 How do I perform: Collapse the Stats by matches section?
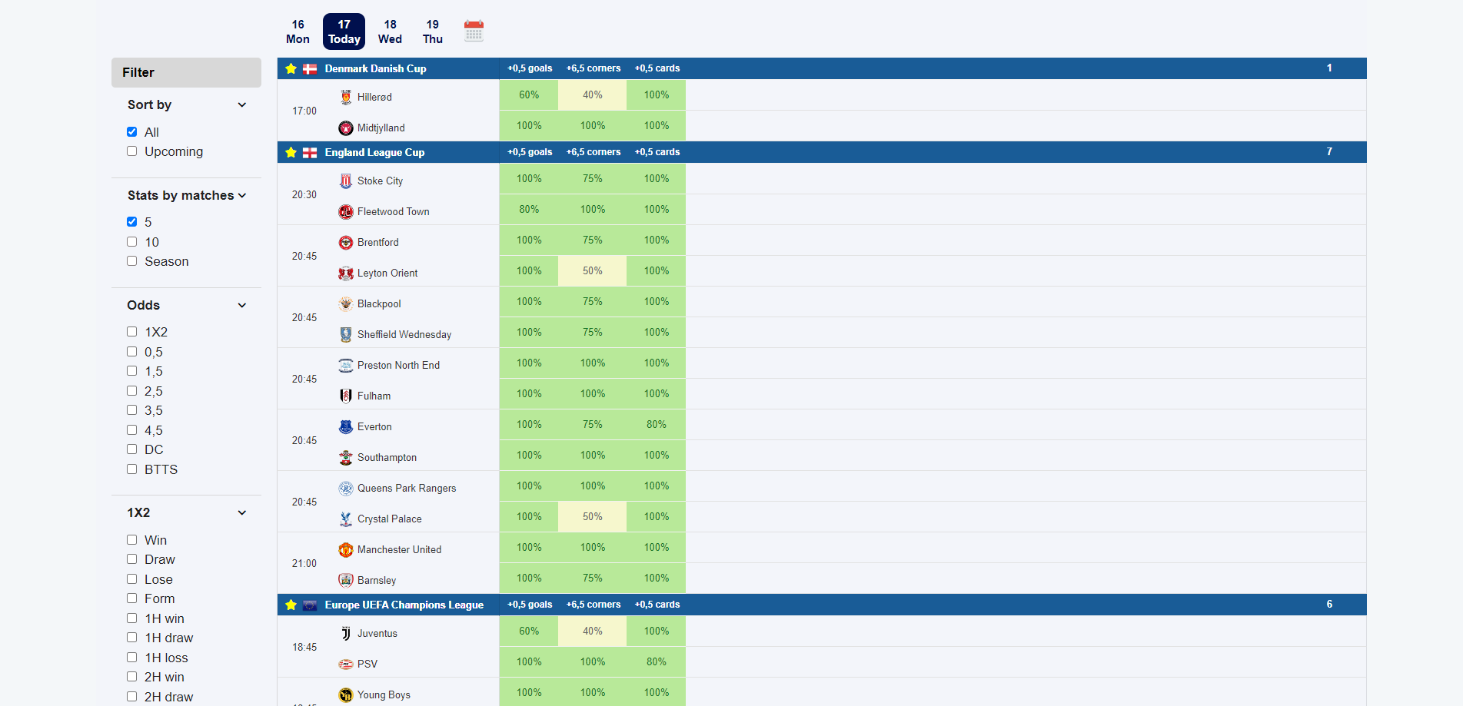tap(242, 195)
